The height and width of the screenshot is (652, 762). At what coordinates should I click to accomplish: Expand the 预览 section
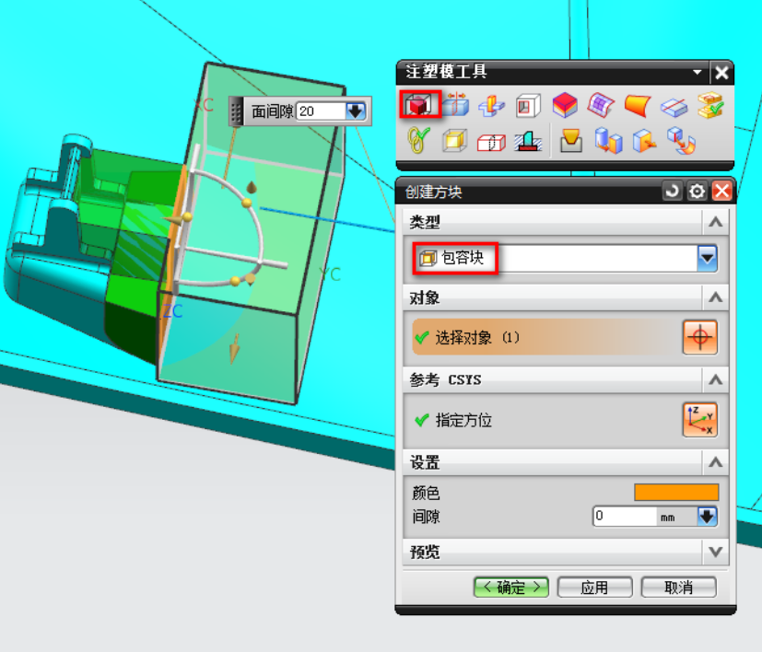click(x=715, y=552)
